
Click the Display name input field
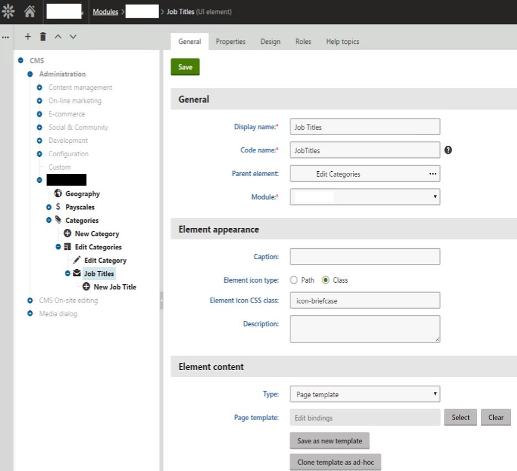coord(365,127)
